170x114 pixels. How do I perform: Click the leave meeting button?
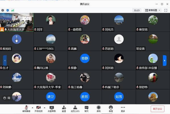(157, 109)
